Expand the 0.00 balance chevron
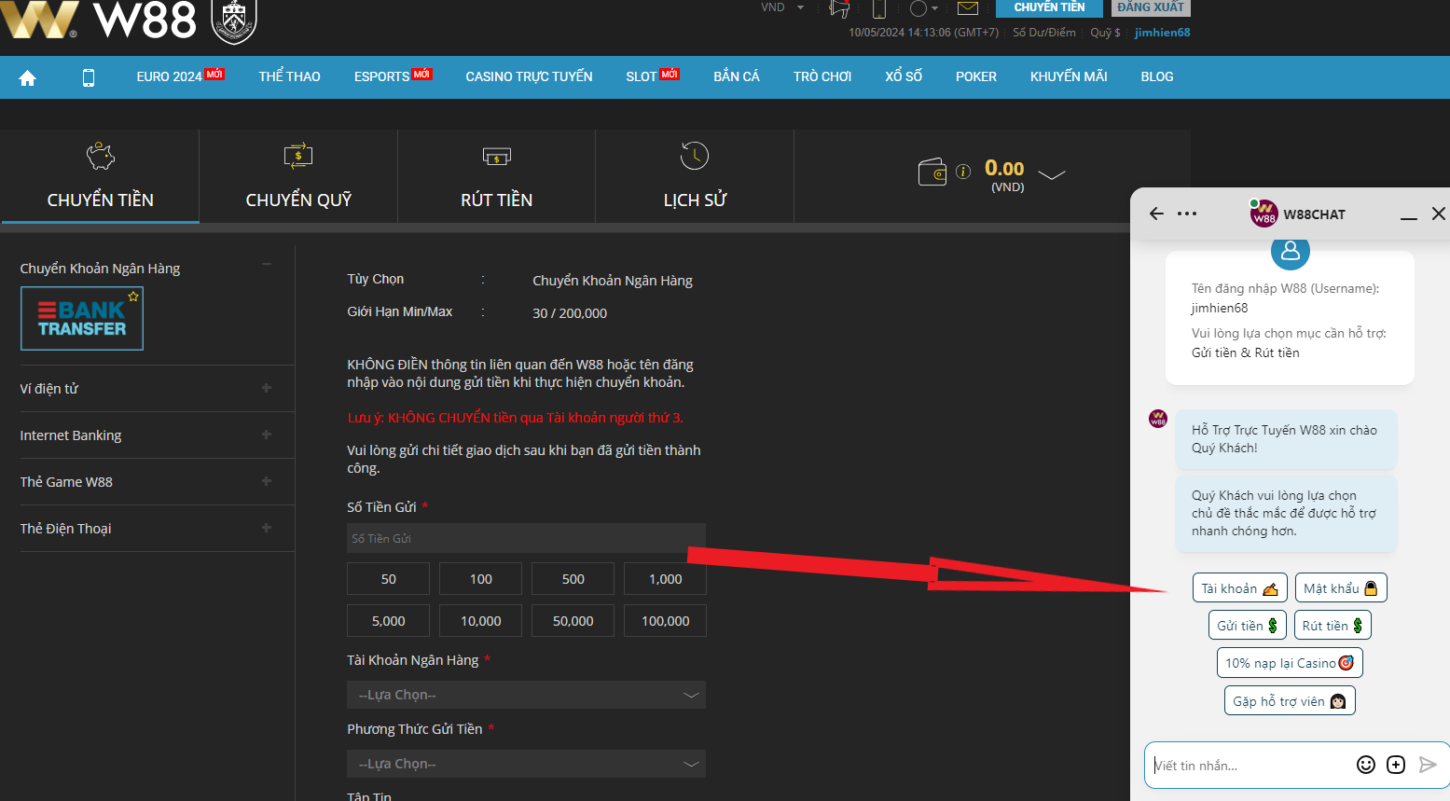The height and width of the screenshot is (801, 1450). point(1051,174)
